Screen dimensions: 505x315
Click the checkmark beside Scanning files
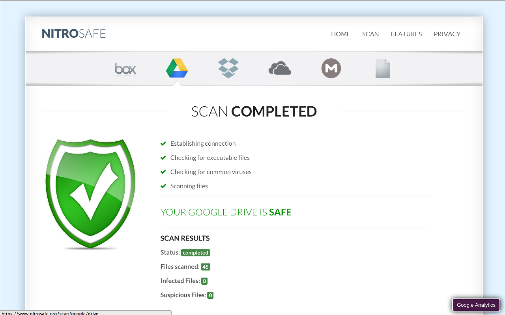click(163, 186)
